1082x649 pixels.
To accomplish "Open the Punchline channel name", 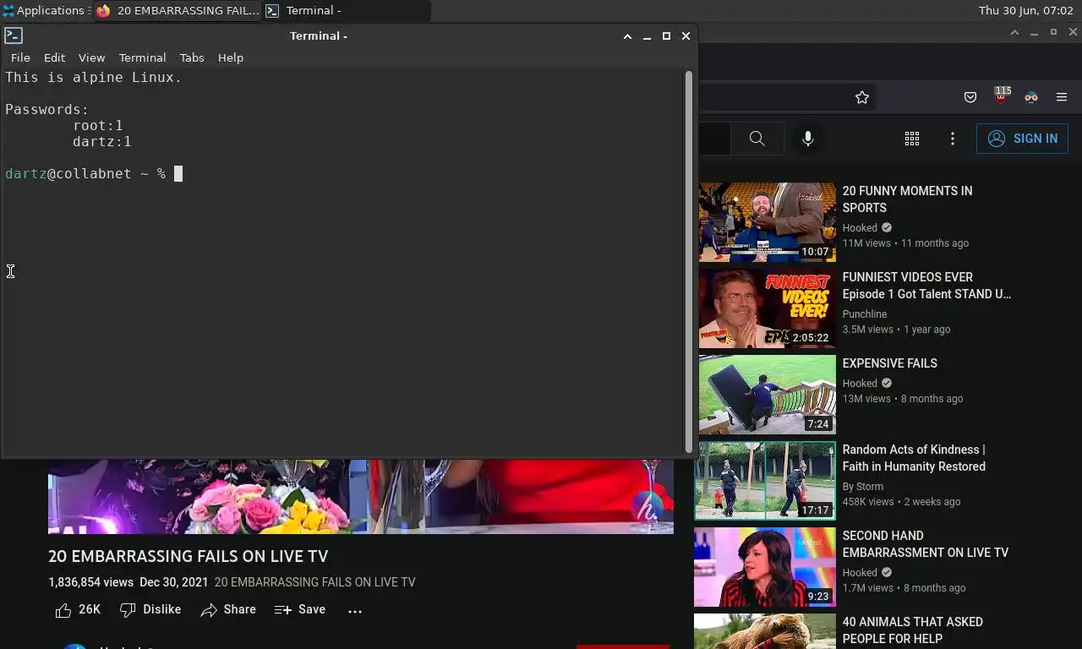I will pos(865,314).
